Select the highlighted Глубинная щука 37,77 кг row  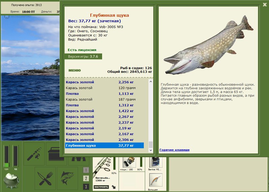pos(105,146)
